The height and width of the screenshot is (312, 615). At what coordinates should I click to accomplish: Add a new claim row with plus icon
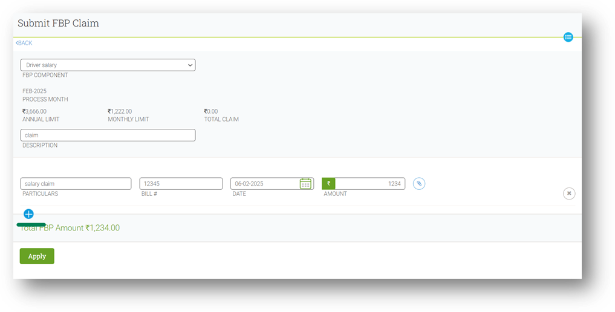pyautogui.click(x=28, y=214)
